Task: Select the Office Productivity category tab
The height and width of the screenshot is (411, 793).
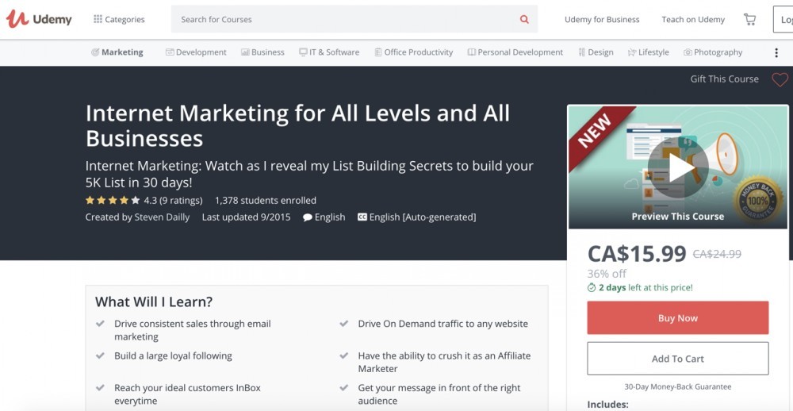Action: pos(414,52)
